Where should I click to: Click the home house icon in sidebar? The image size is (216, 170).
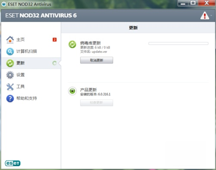(x=10, y=40)
